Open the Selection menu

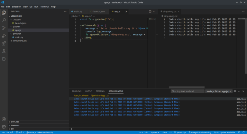click(16, 7)
